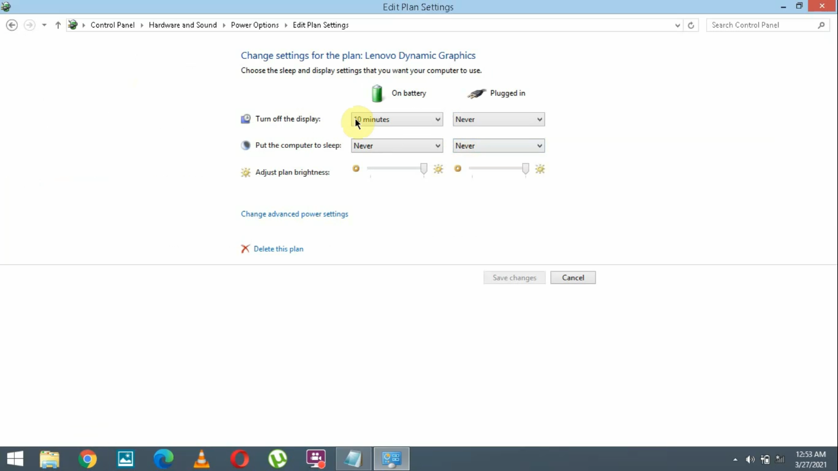Expand the address bar history dropdown

[677, 25]
